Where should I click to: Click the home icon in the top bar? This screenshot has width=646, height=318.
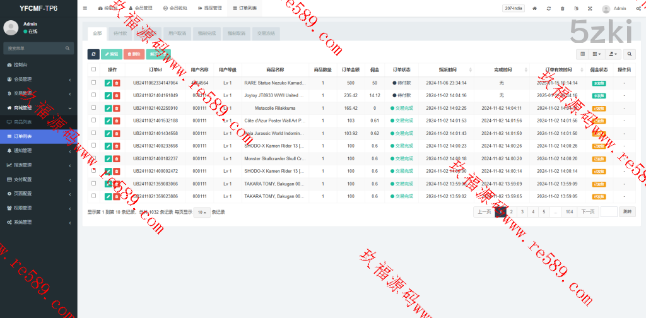(x=535, y=9)
